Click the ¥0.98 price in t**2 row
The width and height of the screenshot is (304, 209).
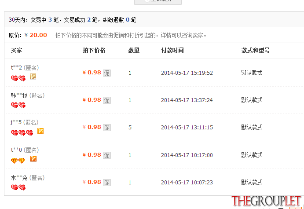tap(92, 73)
